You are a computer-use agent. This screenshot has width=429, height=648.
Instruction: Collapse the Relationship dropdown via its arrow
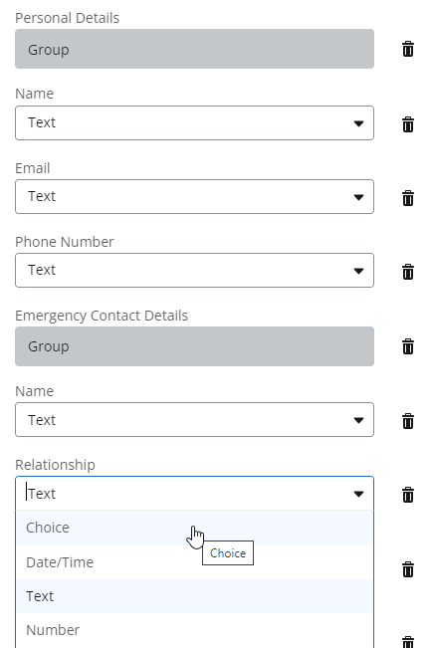click(x=358, y=494)
